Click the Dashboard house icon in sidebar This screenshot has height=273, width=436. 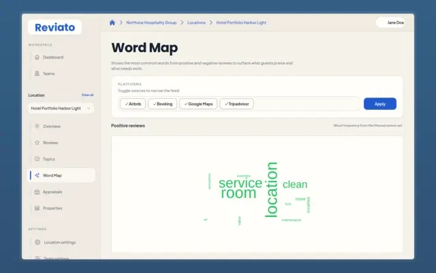[37, 57]
